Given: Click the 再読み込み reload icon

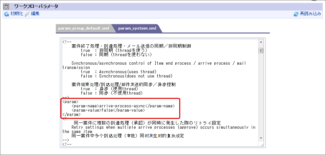Looking at the screenshot, I should [x=296, y=14].
